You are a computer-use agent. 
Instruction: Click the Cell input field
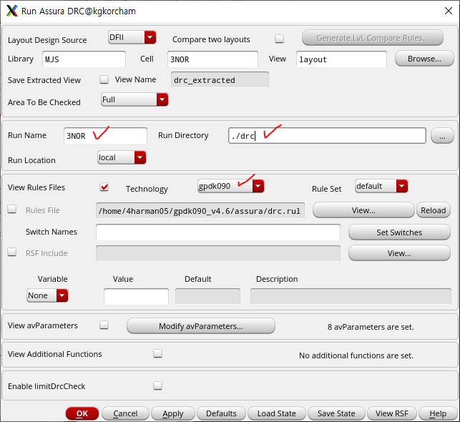212,59
